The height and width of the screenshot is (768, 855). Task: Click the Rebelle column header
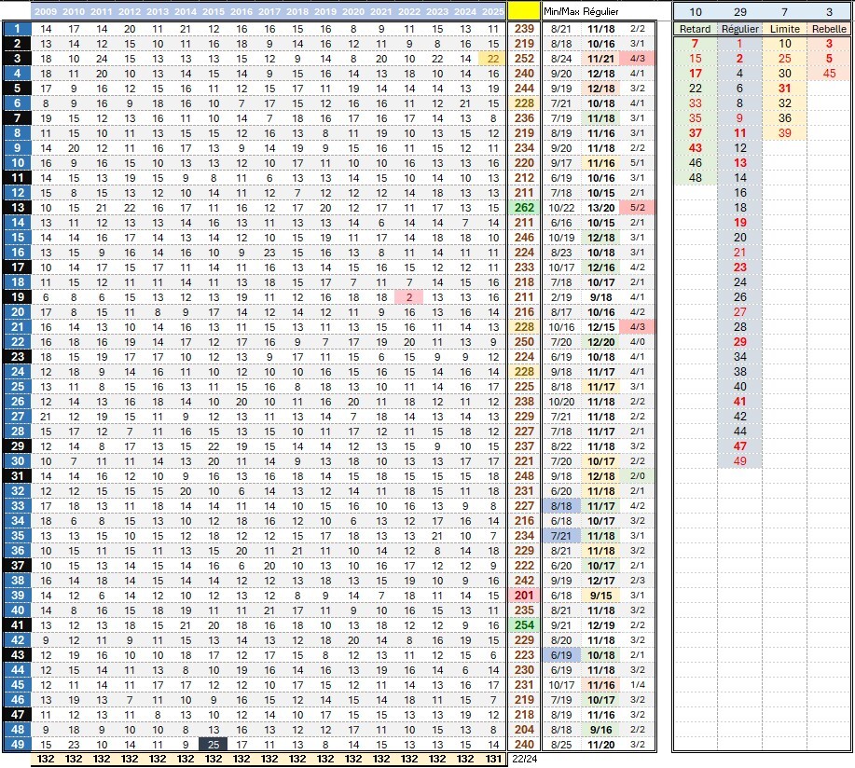coord(828,29)
